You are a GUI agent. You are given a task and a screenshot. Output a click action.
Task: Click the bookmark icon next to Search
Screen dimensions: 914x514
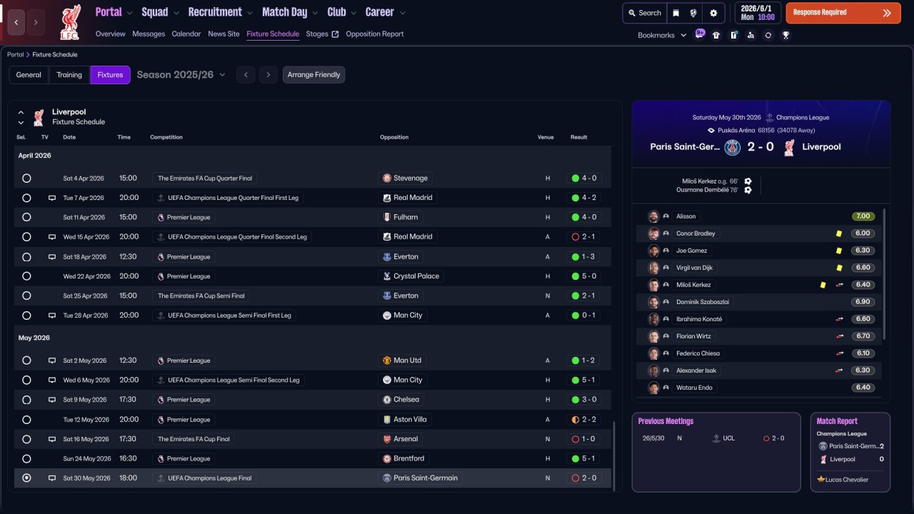(x=676, y=13)
